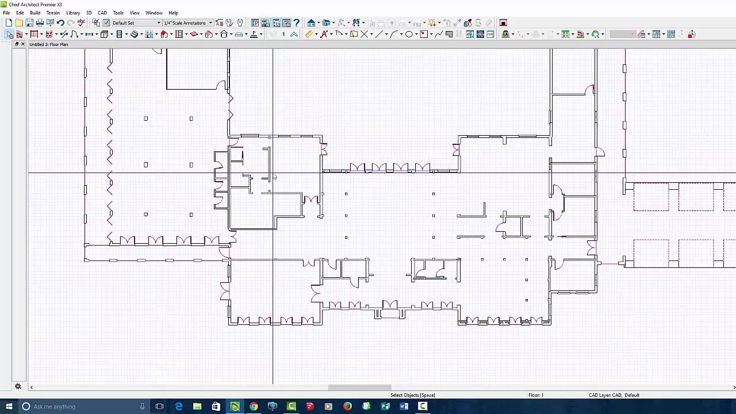The image size is (736, 414).
Task: Create a new plan with New icon
Action: 9,23
